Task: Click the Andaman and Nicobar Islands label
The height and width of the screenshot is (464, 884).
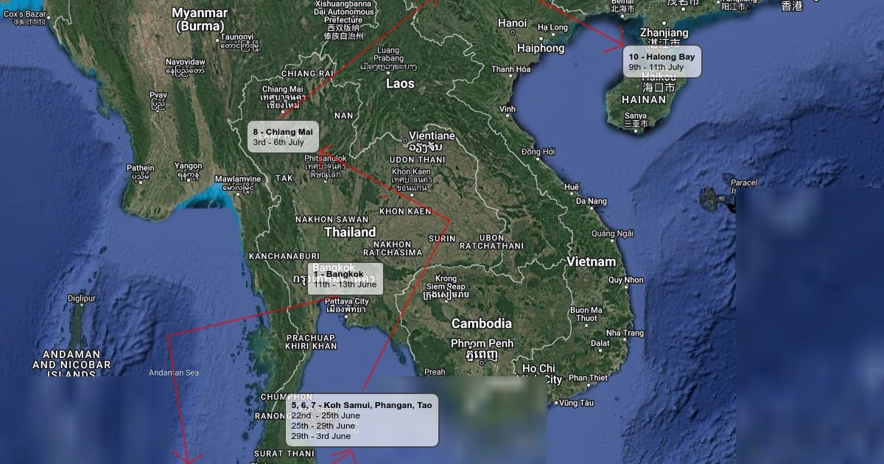Action: coord(71,364)
